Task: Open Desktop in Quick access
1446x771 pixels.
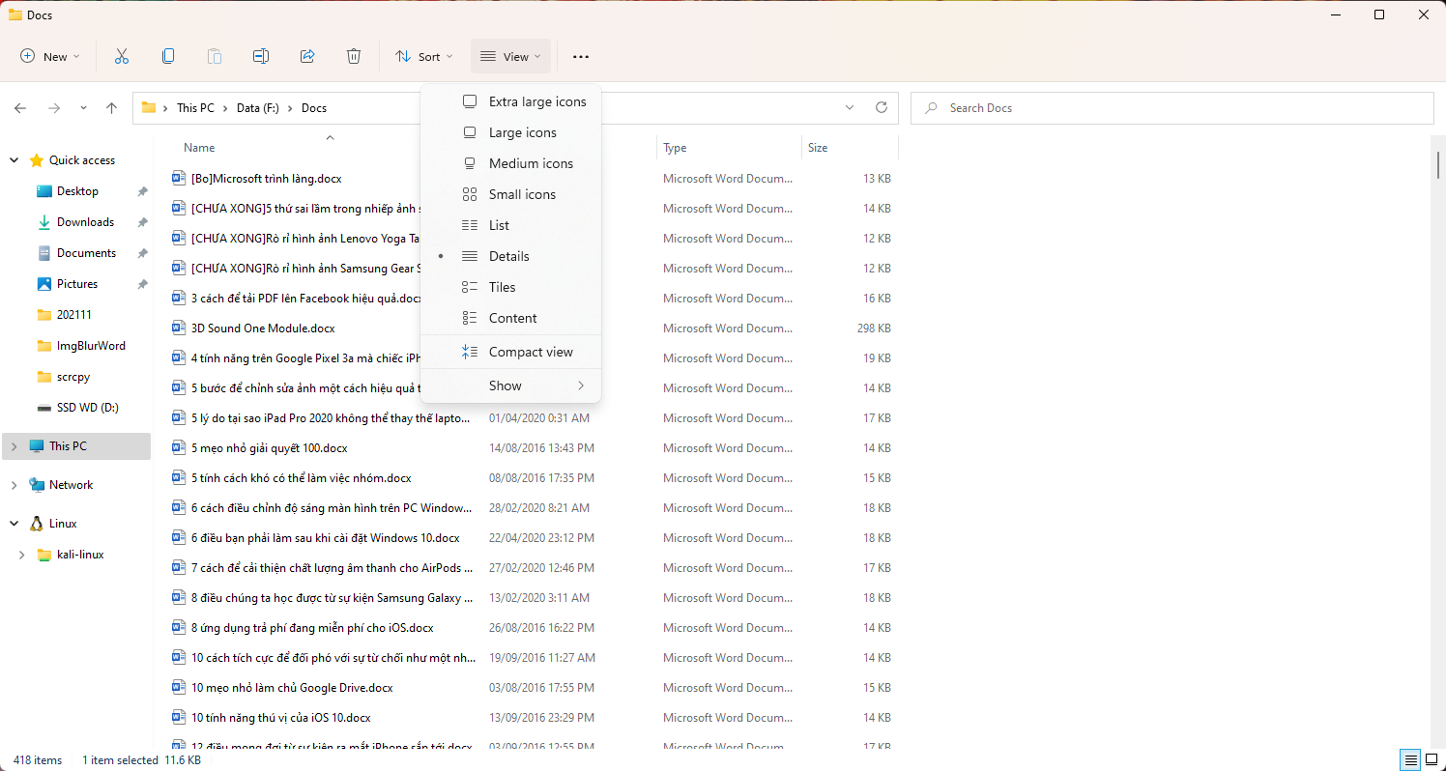Action: pyautogui.click(x=77, y=191)
